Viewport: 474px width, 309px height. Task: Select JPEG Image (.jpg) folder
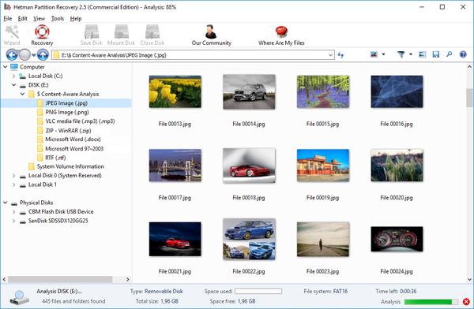[x=66, y=103]
